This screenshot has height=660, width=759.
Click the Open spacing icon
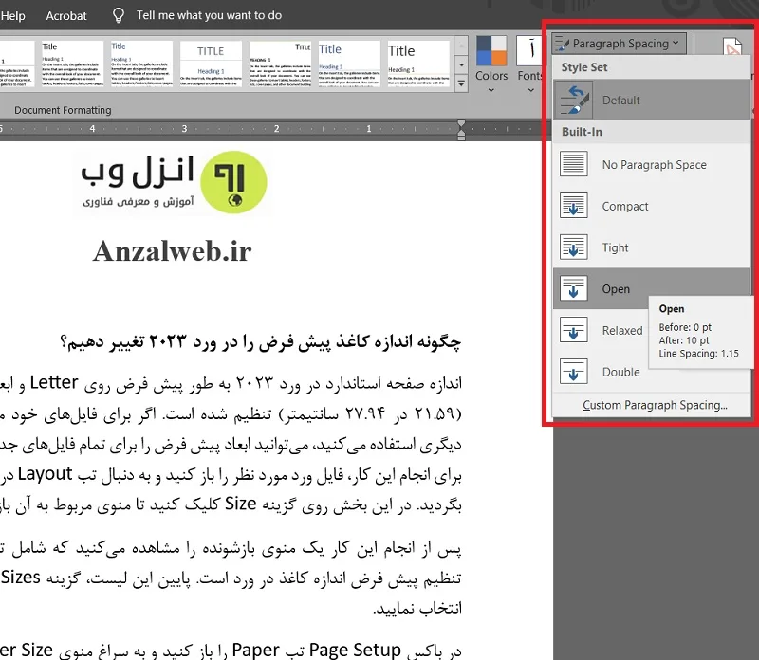(574, 288)
